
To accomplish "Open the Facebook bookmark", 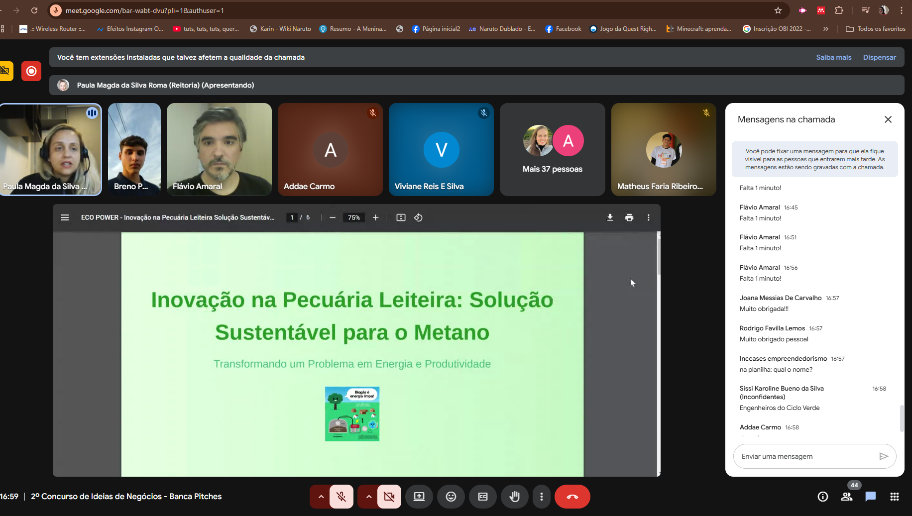I will coord(564,29).
